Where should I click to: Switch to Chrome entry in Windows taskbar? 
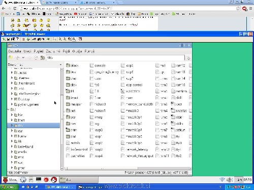pos(60,187)
